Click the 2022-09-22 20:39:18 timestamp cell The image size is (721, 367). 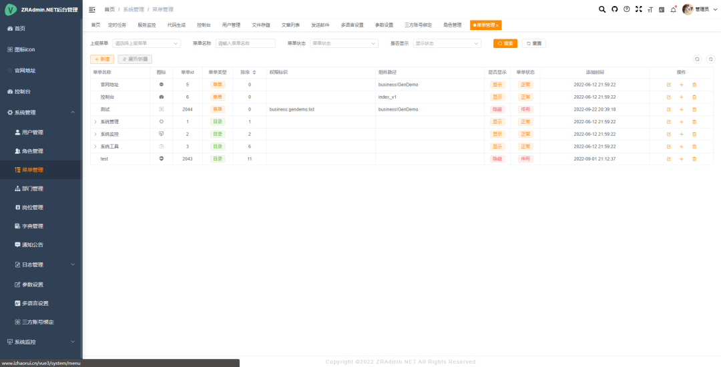(x=595, y=110)
